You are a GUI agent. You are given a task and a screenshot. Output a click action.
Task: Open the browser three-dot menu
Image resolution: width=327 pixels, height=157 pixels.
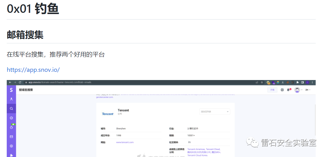coord(312,82)
